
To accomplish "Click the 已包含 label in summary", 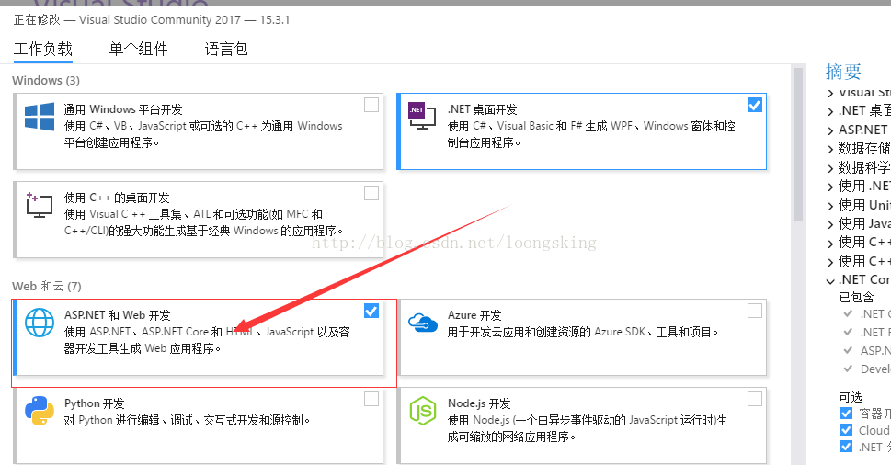I will 856,297.
